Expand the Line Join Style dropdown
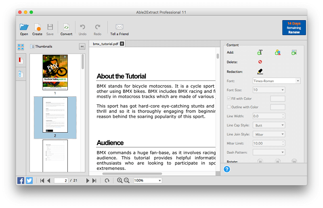 coord(269,134)
